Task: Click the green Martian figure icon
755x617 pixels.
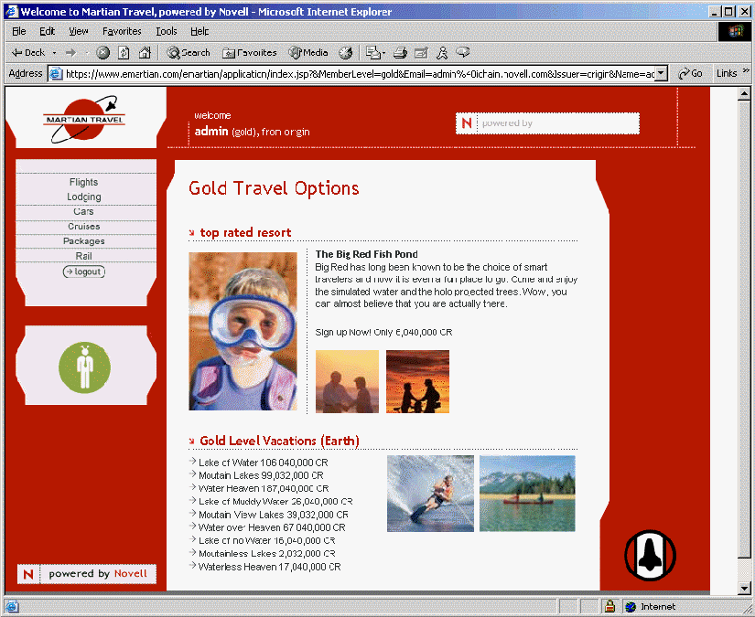Action: (85, 367)
